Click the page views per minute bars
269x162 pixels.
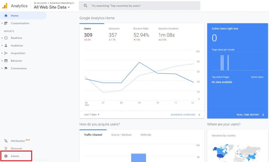point(225,63)
